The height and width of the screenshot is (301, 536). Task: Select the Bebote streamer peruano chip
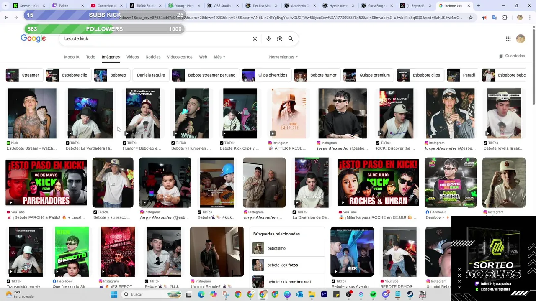205,75
